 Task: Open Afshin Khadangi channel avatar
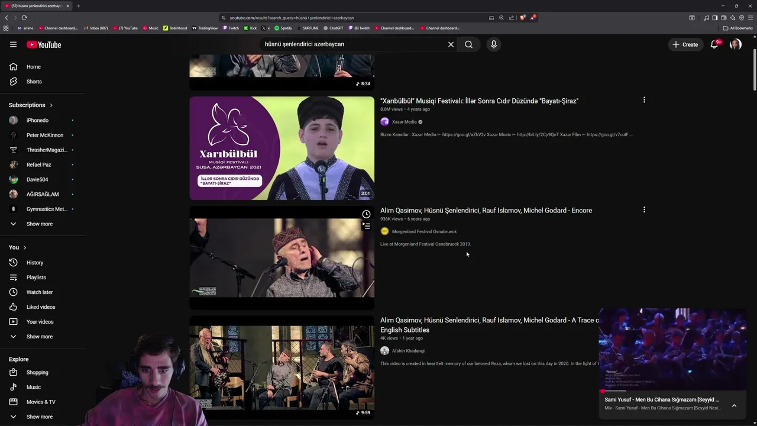[x=384, y=351]
